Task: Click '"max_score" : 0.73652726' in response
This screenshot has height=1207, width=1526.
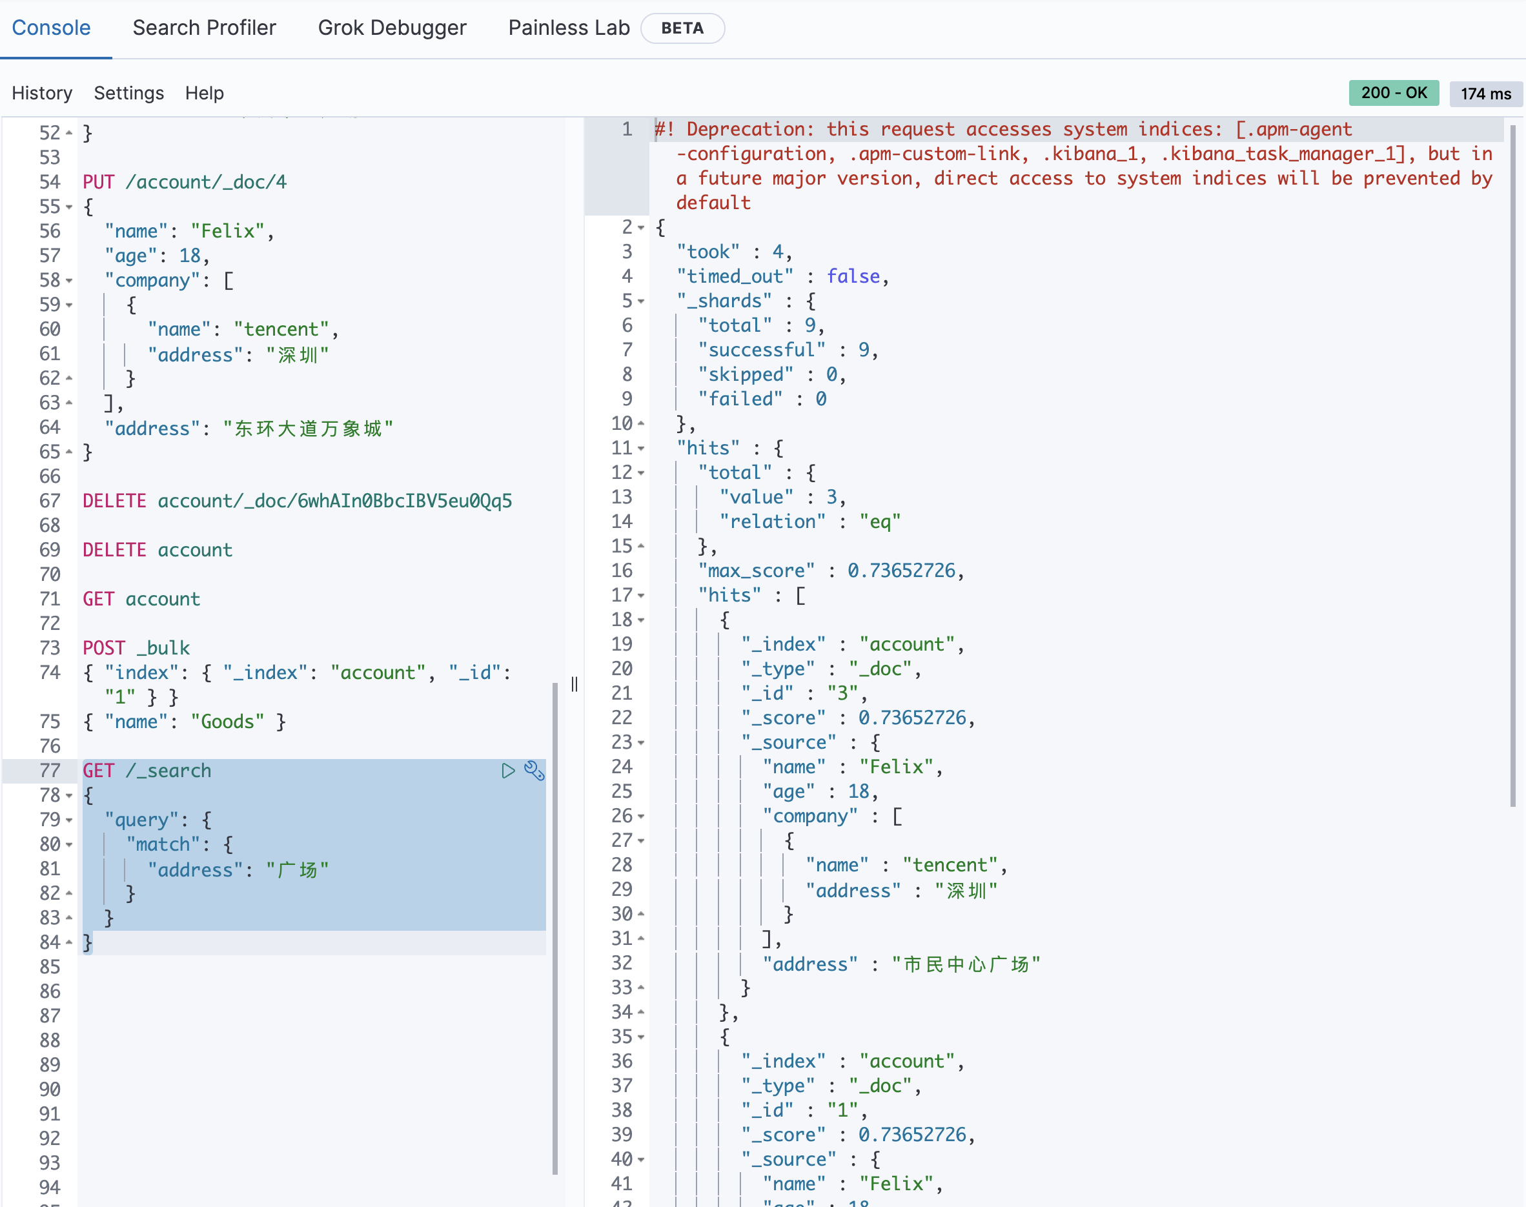Action: tap(831, 571)
